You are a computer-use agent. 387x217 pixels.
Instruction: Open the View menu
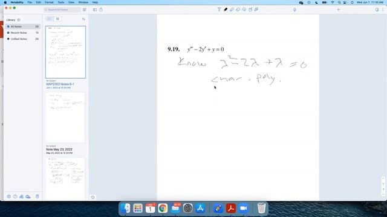[71, 2]
